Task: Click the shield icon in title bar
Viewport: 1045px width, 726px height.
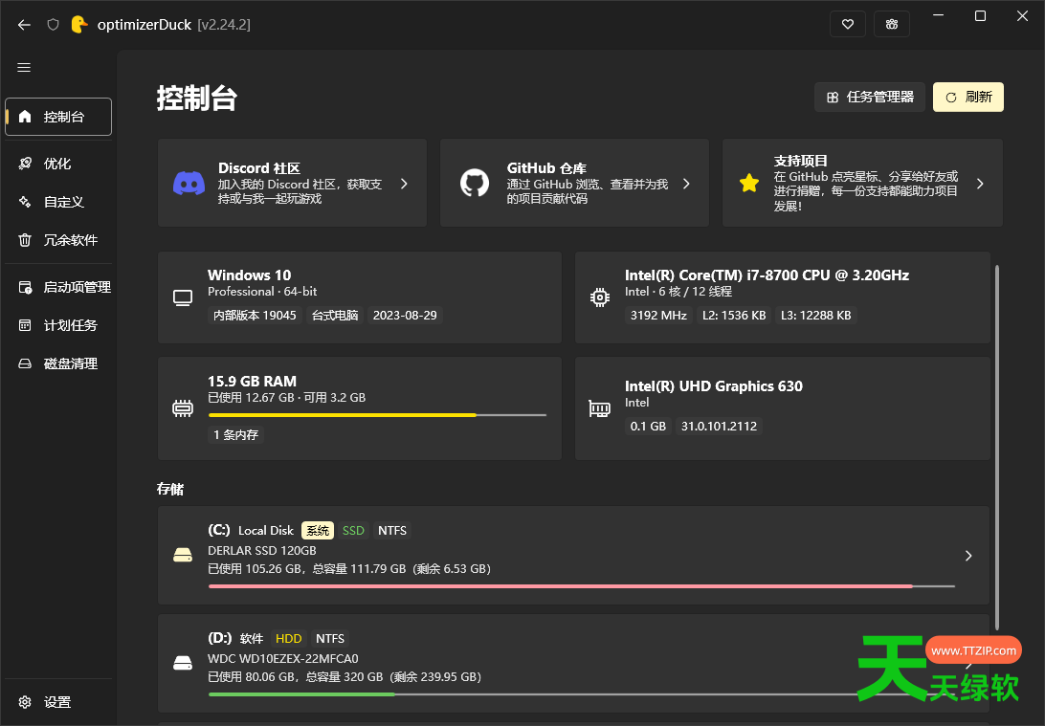Action: [54, 25]
